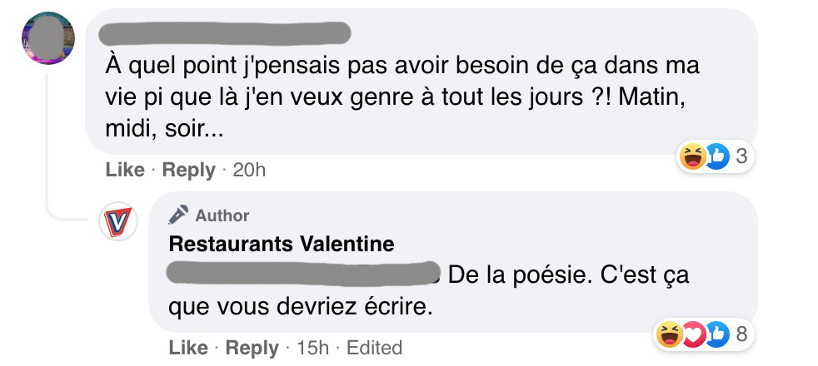Open the 15h timestamp link
This screenshot has width=818, height=366.
pos(312,347)
